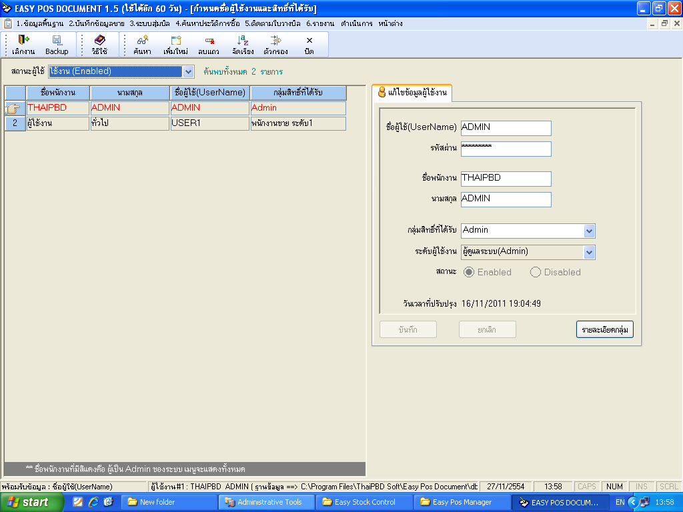Click the 27/11/2554 date in status bar

[x=506, y=486]
